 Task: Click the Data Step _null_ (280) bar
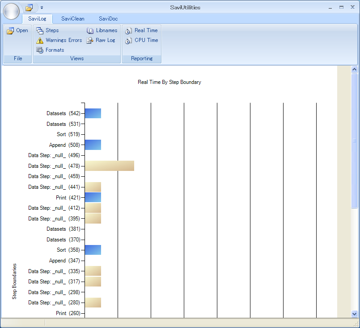(x=93, y=303)
